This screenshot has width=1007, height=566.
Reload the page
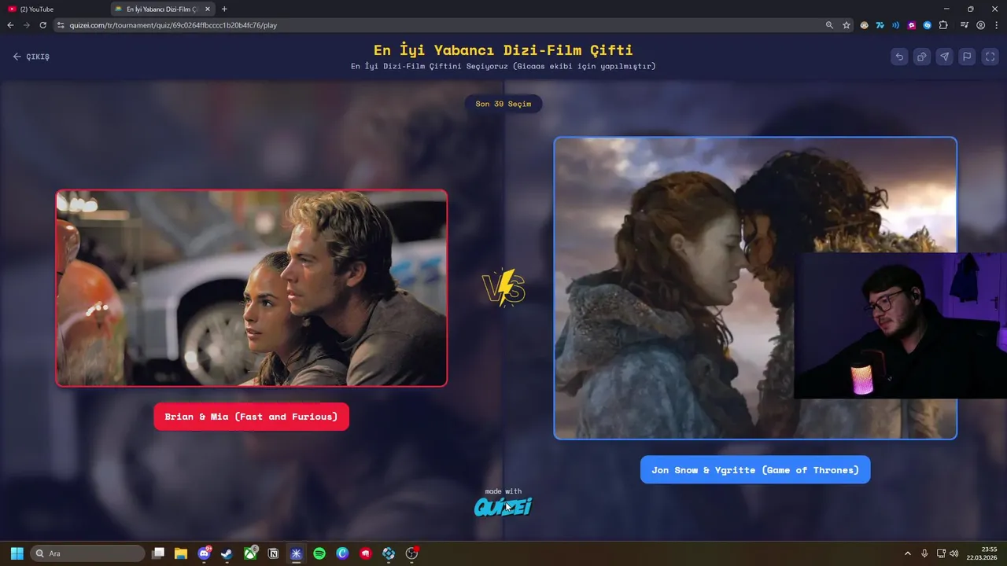tap(42, 25)
